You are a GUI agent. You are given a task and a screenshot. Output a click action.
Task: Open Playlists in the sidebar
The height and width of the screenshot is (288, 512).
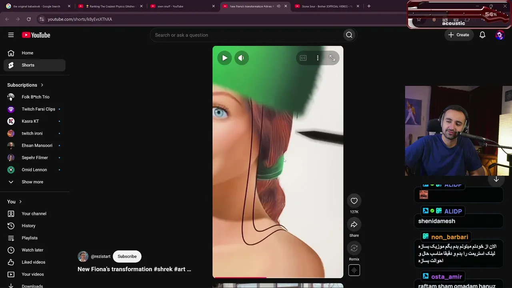pyautogui.click(x=34, y=238)
